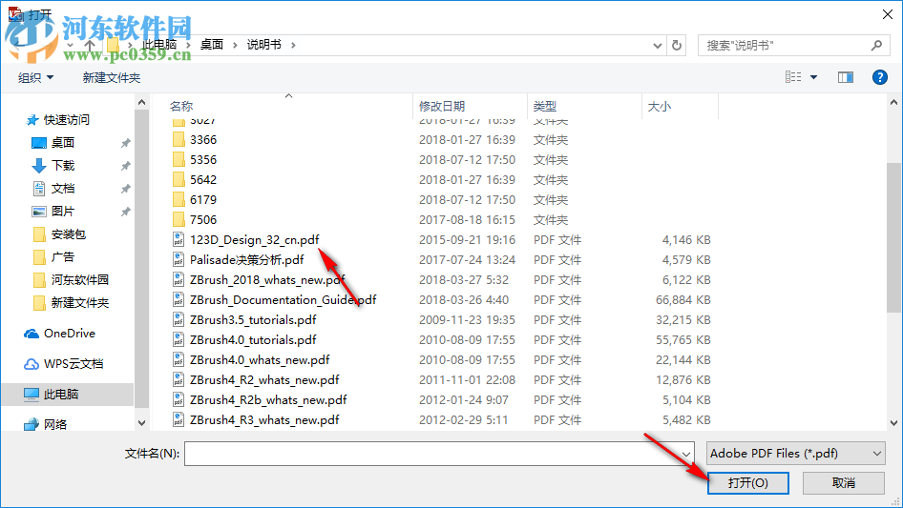Select file ZBrush4.0_tutorials.pdf

[253, 340]
